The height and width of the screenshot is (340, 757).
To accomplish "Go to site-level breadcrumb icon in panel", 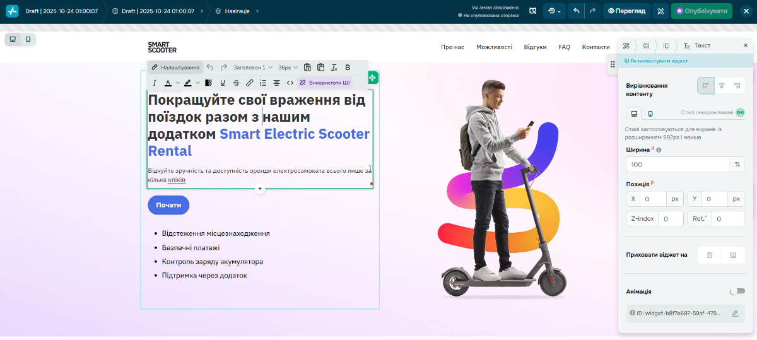I will [626, 45].
